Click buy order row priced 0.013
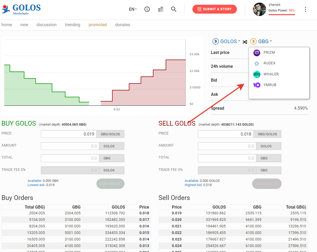Screen dimensions: 317x252 (x=76, y=246)
